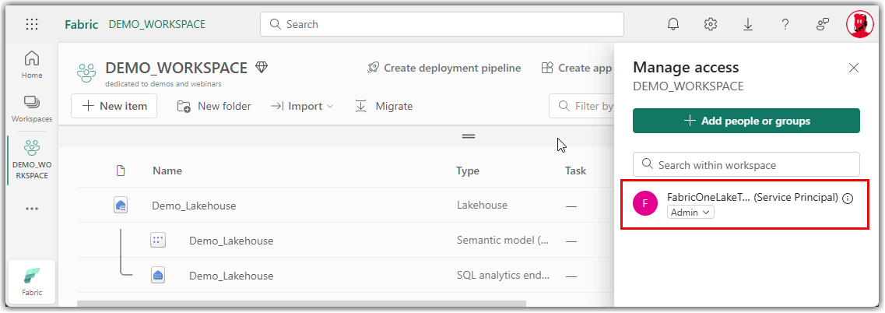Click the 'Lakehouse' type cell

(x=482, y=205)
